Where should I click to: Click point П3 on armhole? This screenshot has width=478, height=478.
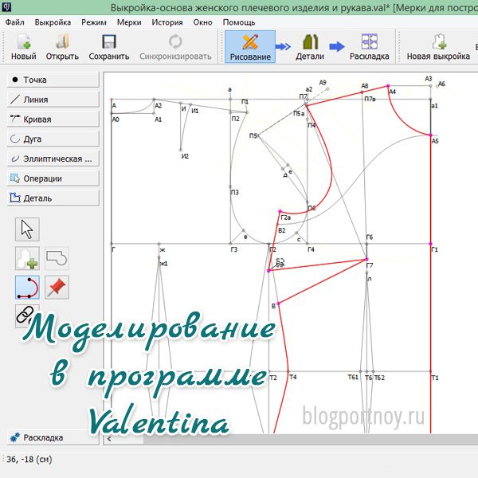tap(230, 186)
